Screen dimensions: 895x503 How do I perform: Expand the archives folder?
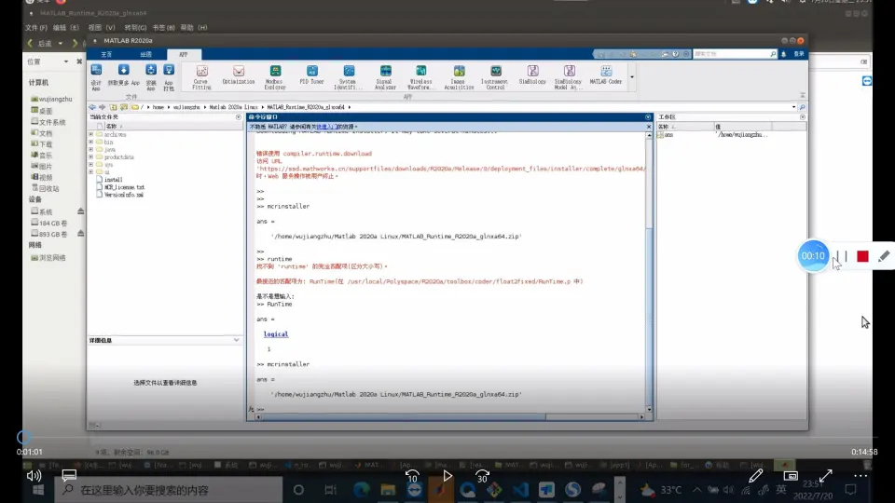91,134
